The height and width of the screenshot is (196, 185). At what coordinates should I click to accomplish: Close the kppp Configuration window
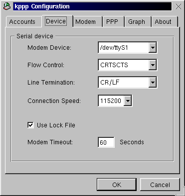click(178, 6)
